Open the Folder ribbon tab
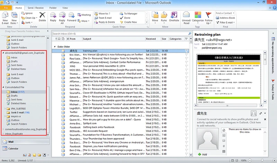Screen dimensions: 277x163 tap(53, 8)
